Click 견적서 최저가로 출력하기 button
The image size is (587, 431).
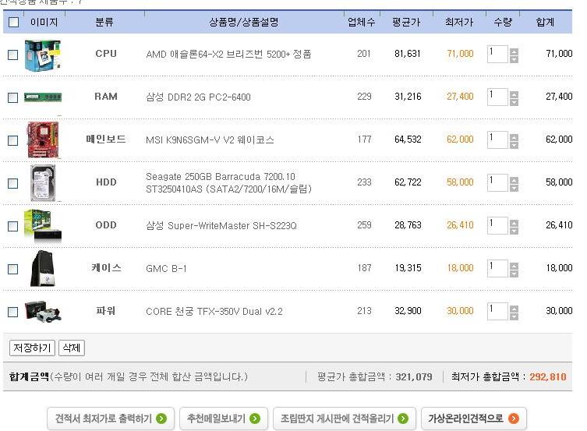click(111, 419)
